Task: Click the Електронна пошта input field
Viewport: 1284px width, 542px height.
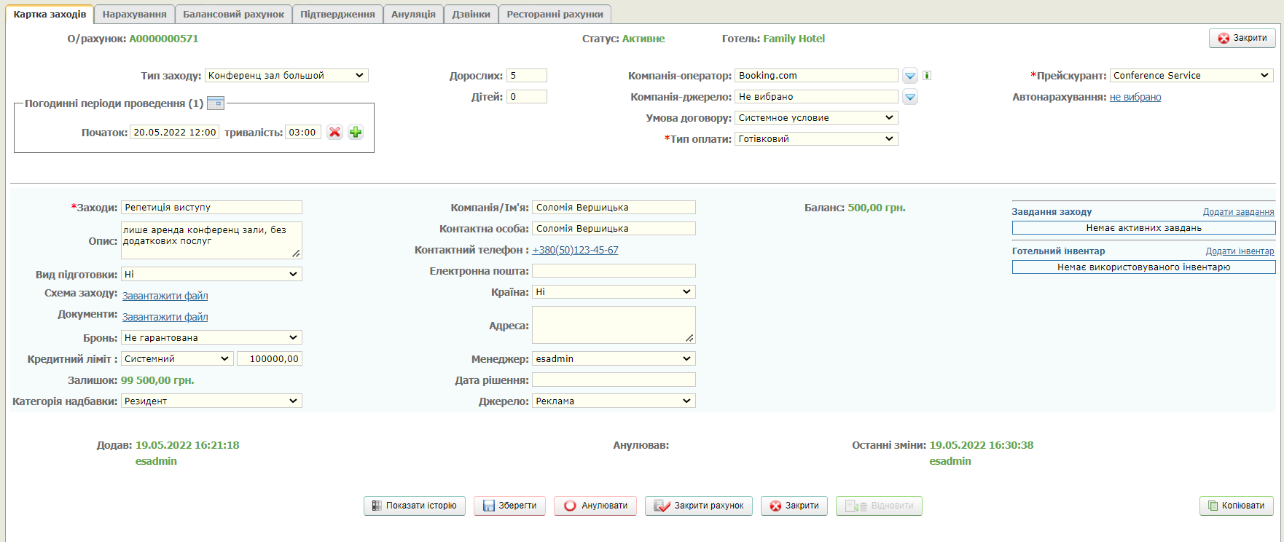Action: click(614, 271)
